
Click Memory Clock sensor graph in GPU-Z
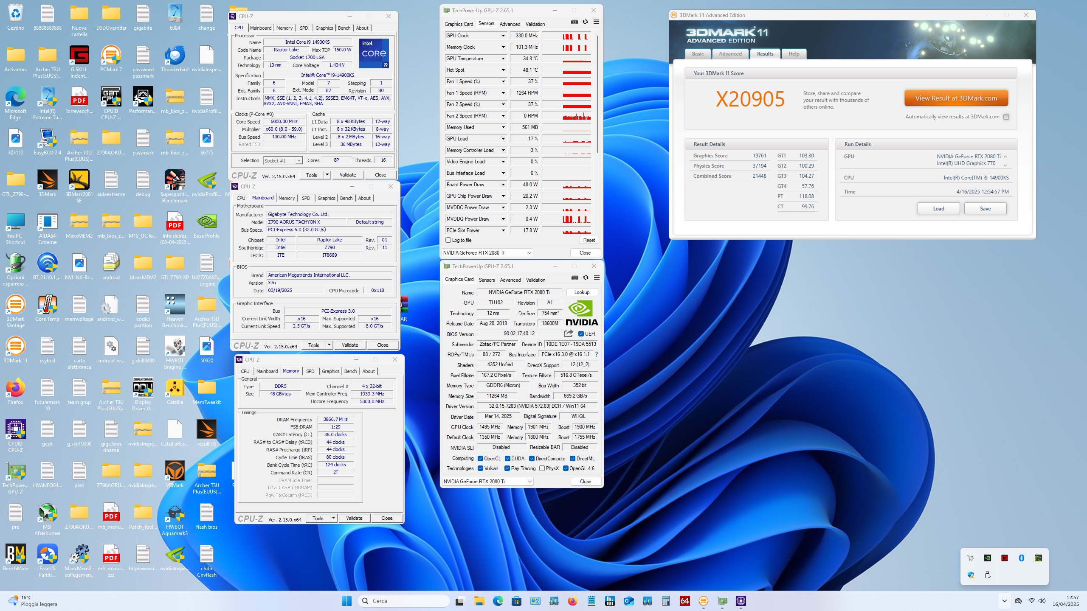pyautogui.click(x=566, y=47)
